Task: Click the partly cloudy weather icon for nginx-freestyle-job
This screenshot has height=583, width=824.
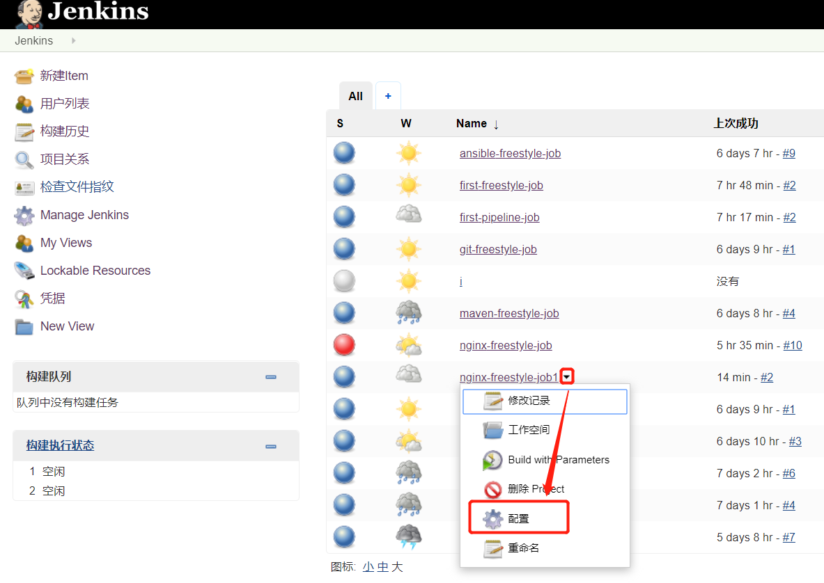Action: point(408,345)
